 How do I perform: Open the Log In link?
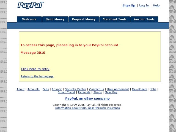click(144, 5)
